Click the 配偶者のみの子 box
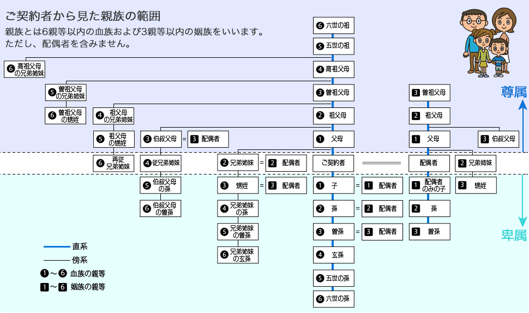 pyautogui.click(x=430, y=185)
